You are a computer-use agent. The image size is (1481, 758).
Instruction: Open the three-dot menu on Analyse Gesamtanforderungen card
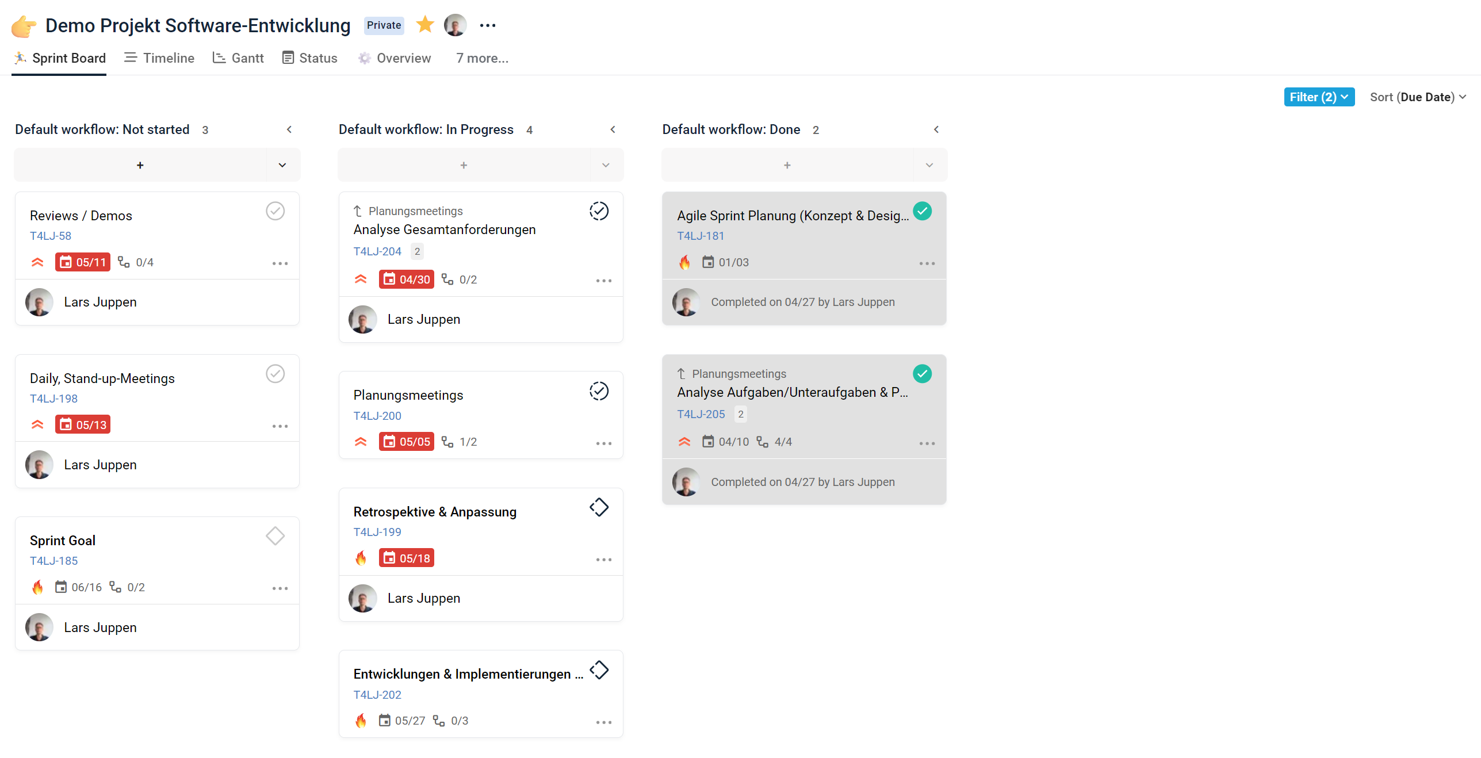[x=604, y=281]
